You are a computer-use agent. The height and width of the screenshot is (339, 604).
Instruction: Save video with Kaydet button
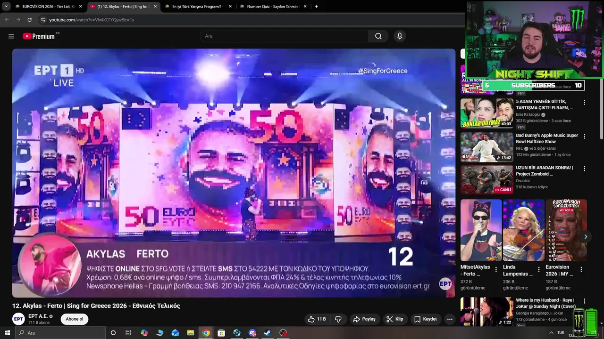tap(426, 319)
